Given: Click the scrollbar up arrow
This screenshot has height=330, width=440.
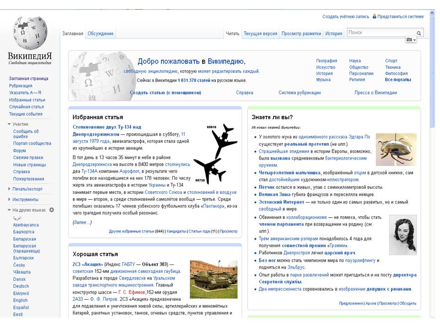Looking at the screenshot, I should tap(432, 13).
